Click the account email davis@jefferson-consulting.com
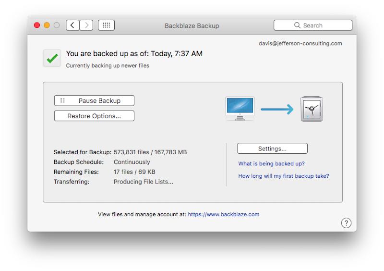 (x=300, y=43)
